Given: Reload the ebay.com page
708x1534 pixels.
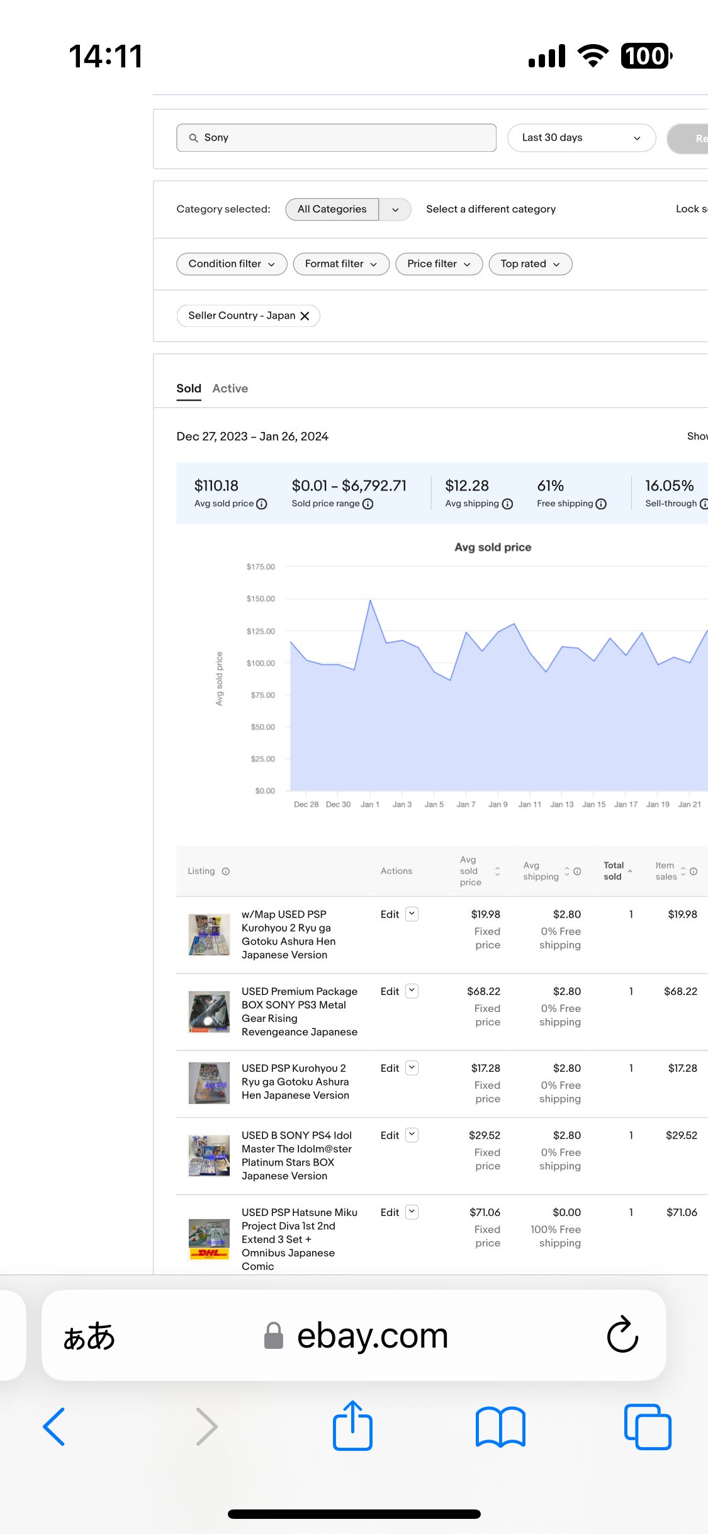Looking at the screenshot, I should pyautogui.click(x=622, y=1334).
